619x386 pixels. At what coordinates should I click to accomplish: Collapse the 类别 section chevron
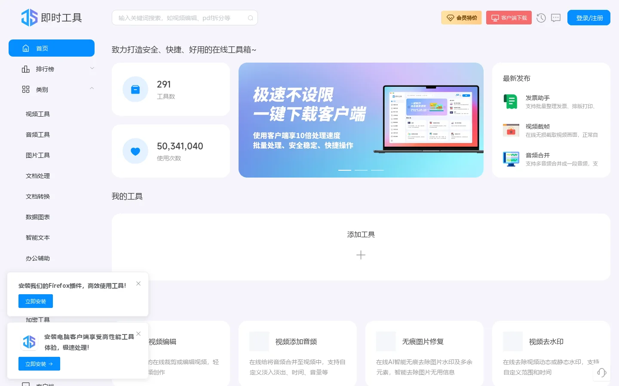coord(92,89)
